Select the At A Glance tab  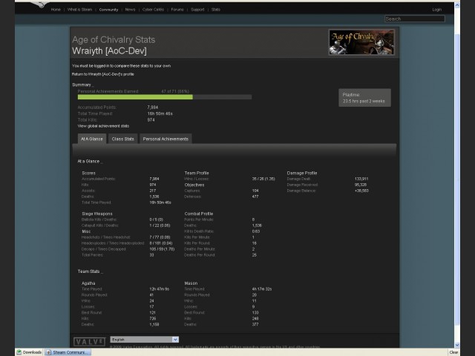pos(92,139)
